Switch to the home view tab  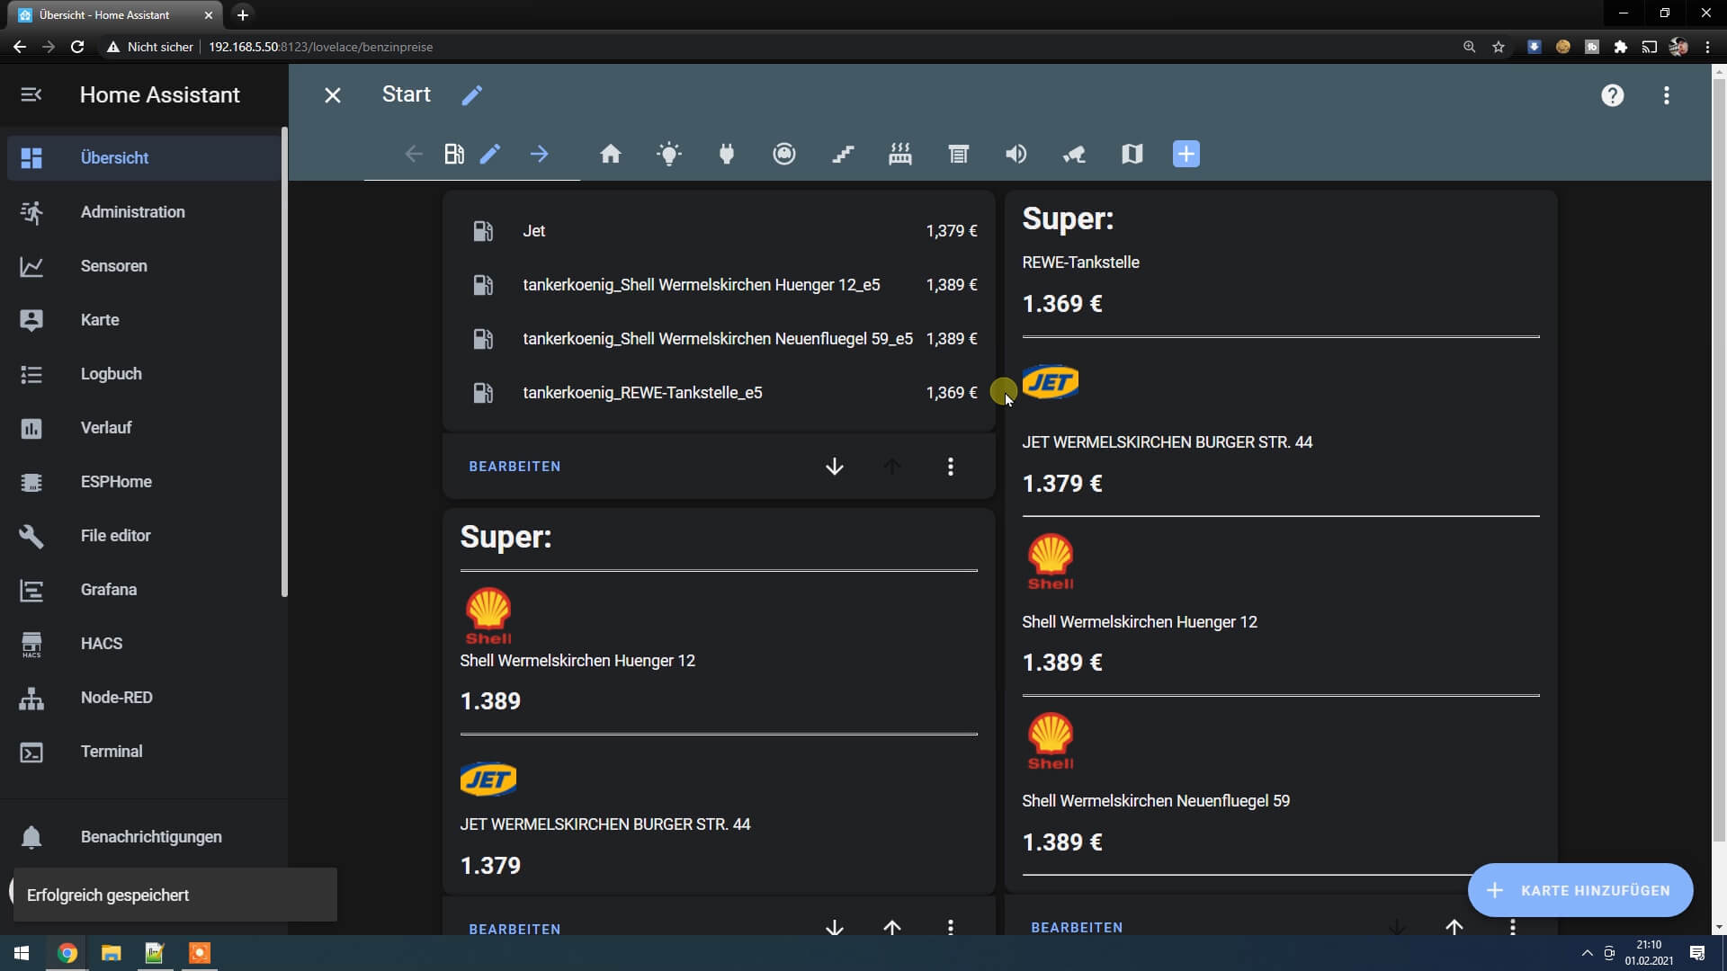(611, 154)
